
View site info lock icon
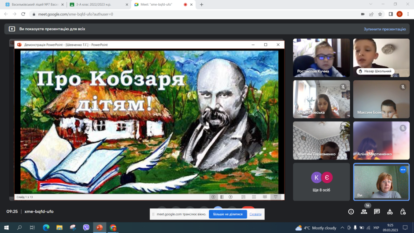pos(34,14)
